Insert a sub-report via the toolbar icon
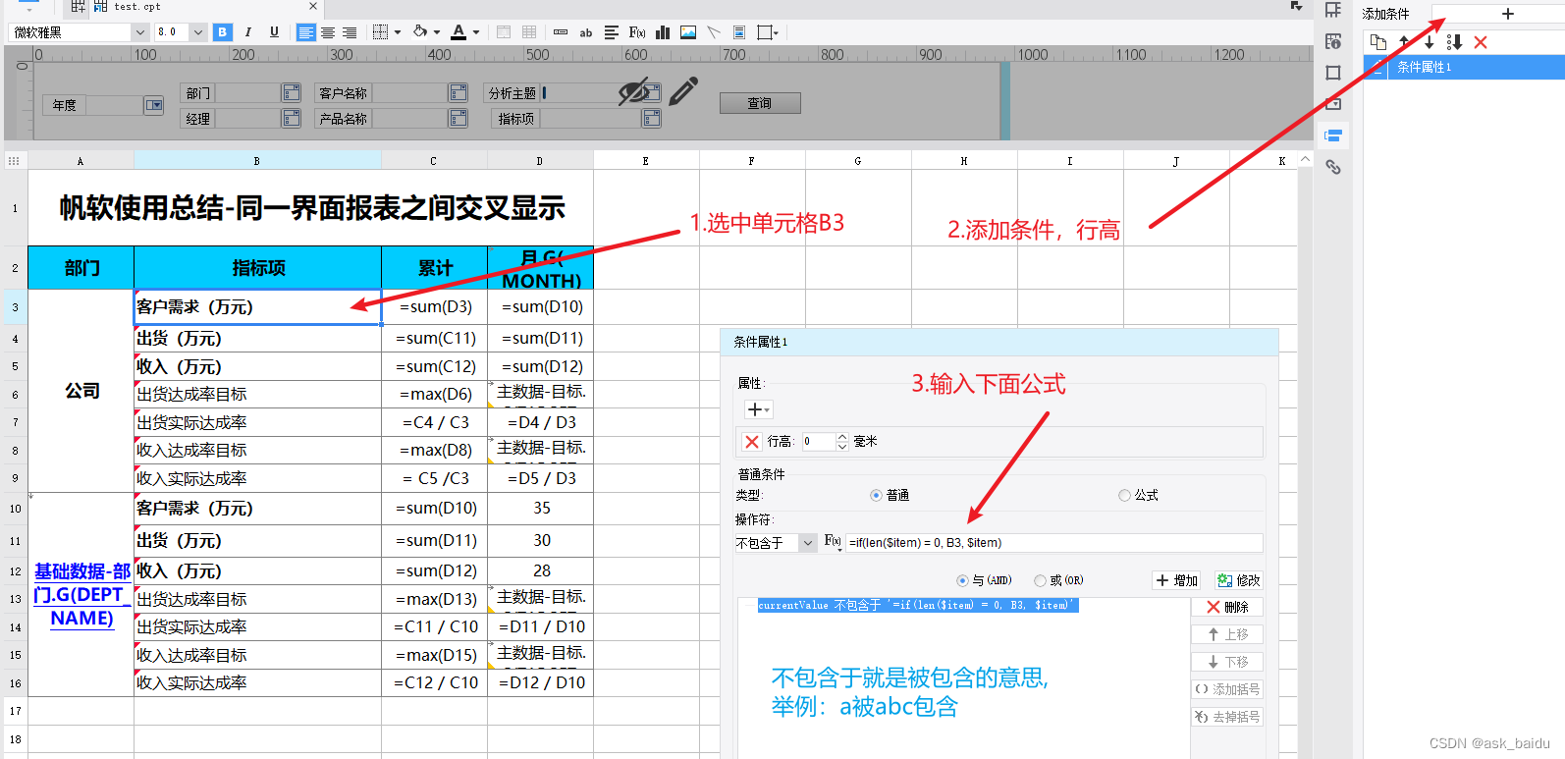This screenshot has height=759, width=1565. (x=739, y=32)
